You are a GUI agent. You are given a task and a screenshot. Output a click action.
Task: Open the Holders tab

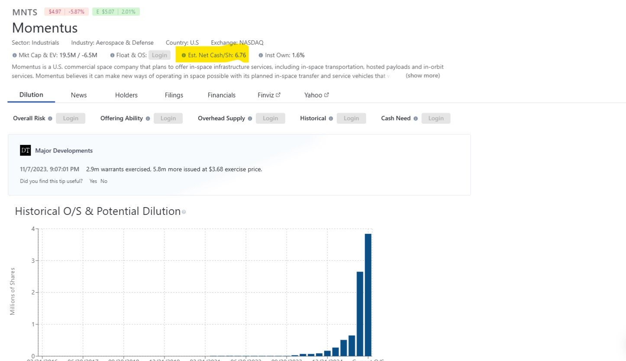coord(126,95)
